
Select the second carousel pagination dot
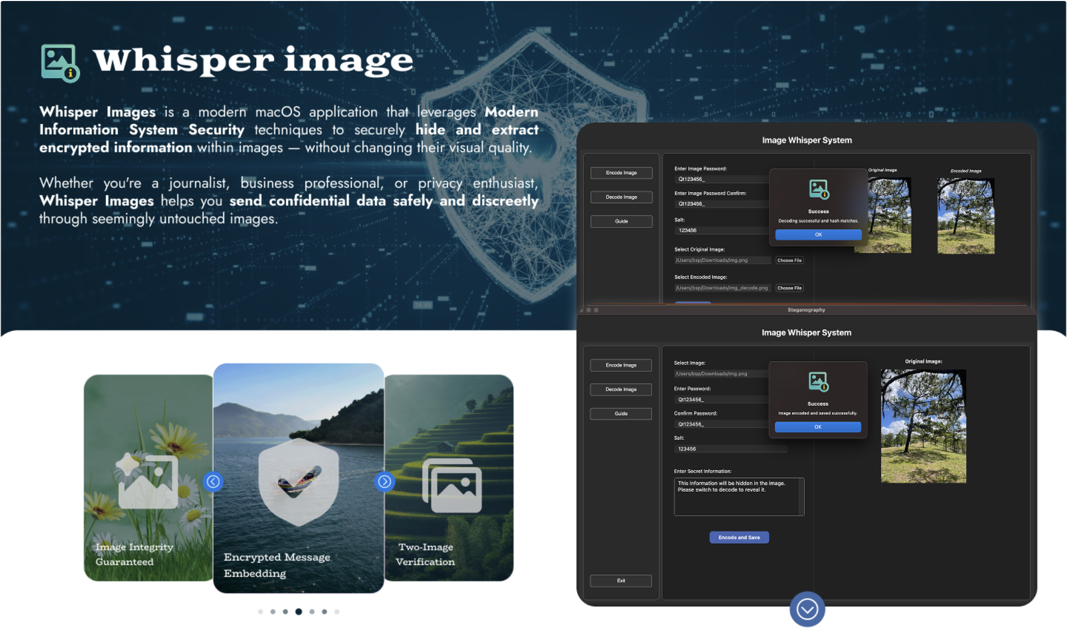[x=273, y=611]
